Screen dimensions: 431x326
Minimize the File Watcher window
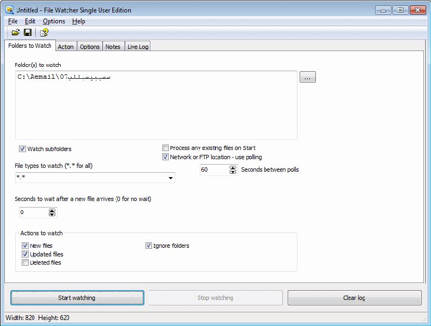383,10
